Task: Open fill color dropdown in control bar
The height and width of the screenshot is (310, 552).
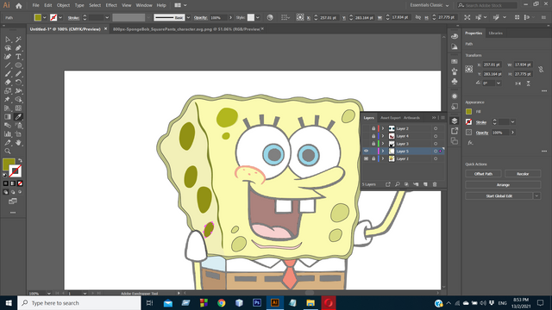Action: 44,17
